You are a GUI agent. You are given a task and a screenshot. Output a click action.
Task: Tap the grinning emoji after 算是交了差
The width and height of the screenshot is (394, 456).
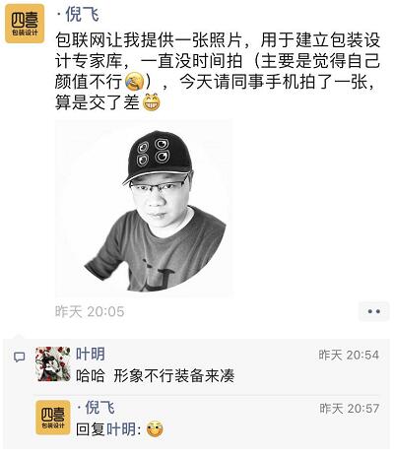(152, 102)
